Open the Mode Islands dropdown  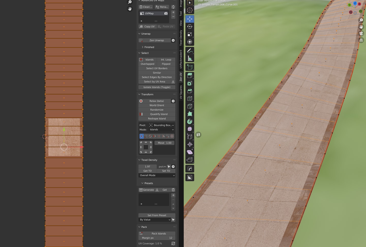point(162,129)
